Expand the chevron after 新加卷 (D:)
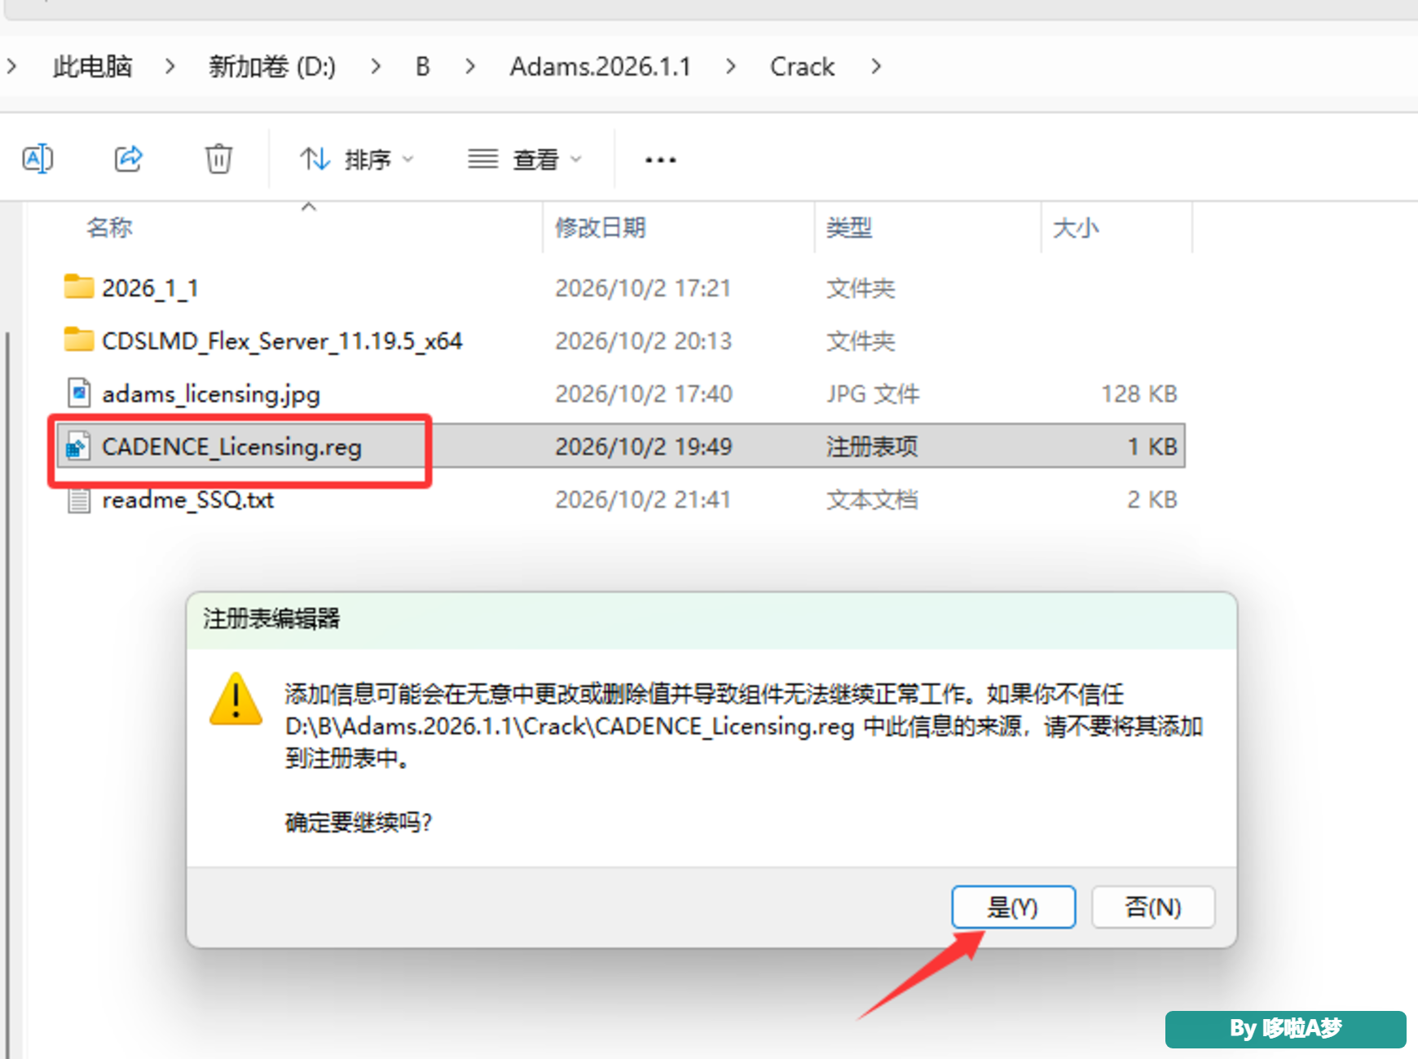Screen dimensions: 1418x1059 (x=376, y=66)
